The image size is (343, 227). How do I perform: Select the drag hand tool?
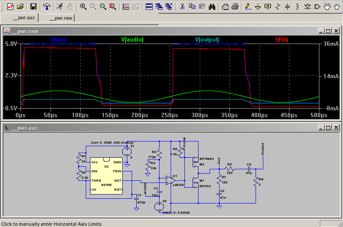coord(337,6)
